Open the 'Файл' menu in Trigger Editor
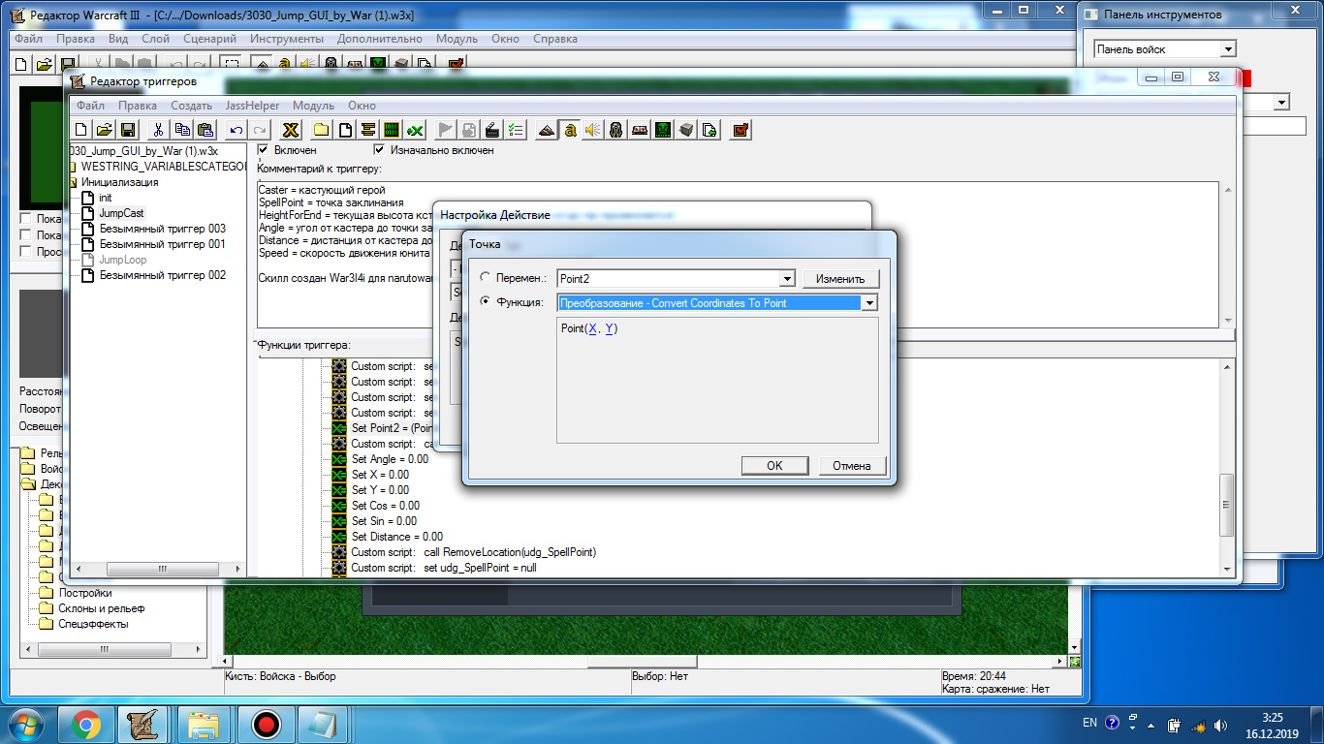The height and width of the screenshot is (744, 1324). (90, 106)
